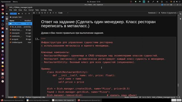Screen dimensions: 182x102
Task: Open the Help menu
Action: point(50,10)
